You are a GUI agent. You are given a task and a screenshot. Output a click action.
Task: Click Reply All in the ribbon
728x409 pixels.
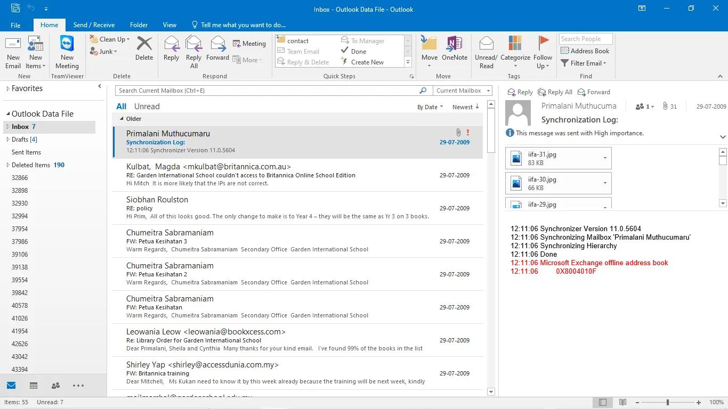[x=194, y=53]
